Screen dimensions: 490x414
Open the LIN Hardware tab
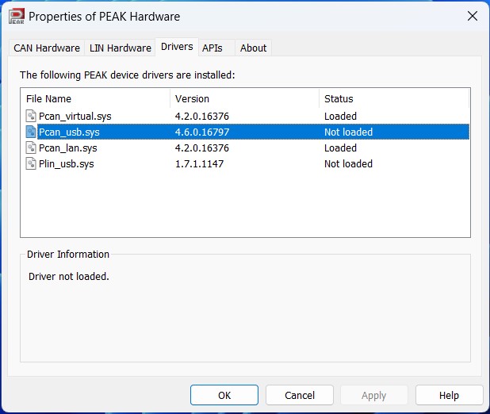pyautogui.click(x=121, y=48)
